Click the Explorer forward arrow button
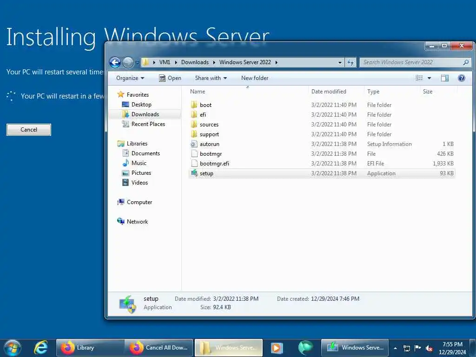Image resolution: width=476 pixels, height=357 pixels. [x=128, y=62]
